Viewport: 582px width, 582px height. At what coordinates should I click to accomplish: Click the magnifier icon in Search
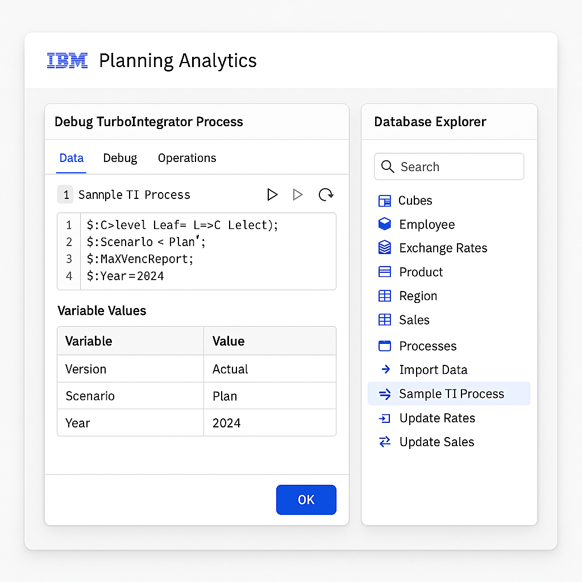[x=388, y=167]
